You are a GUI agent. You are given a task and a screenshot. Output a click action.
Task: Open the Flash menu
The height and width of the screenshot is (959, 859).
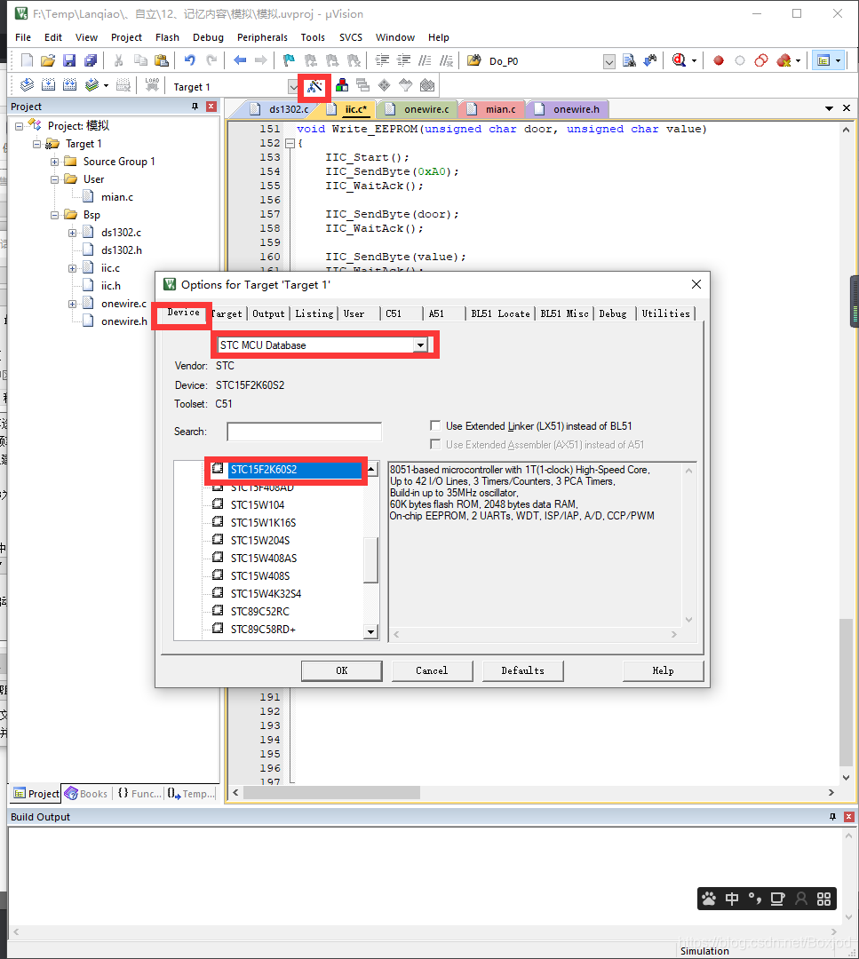coord(167,37)
